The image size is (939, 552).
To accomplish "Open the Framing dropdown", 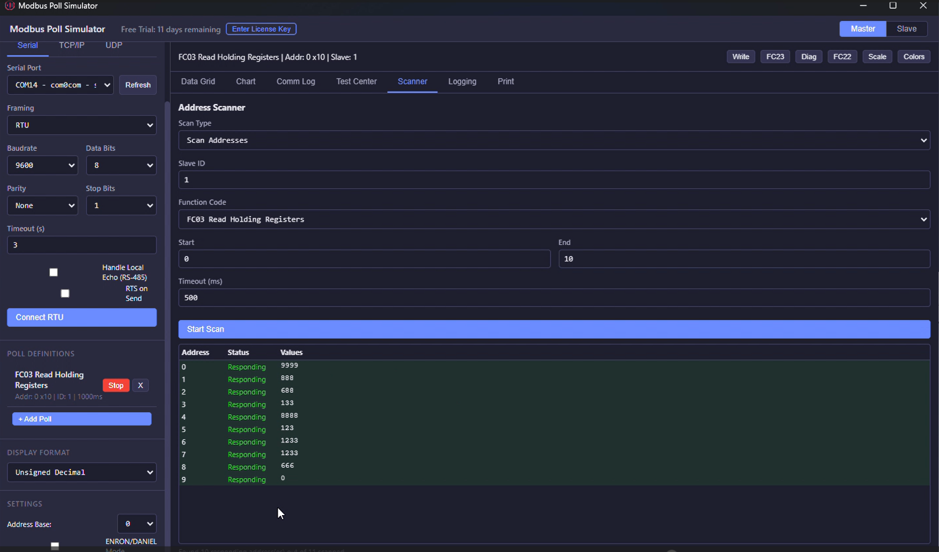I will pos(81,125).
